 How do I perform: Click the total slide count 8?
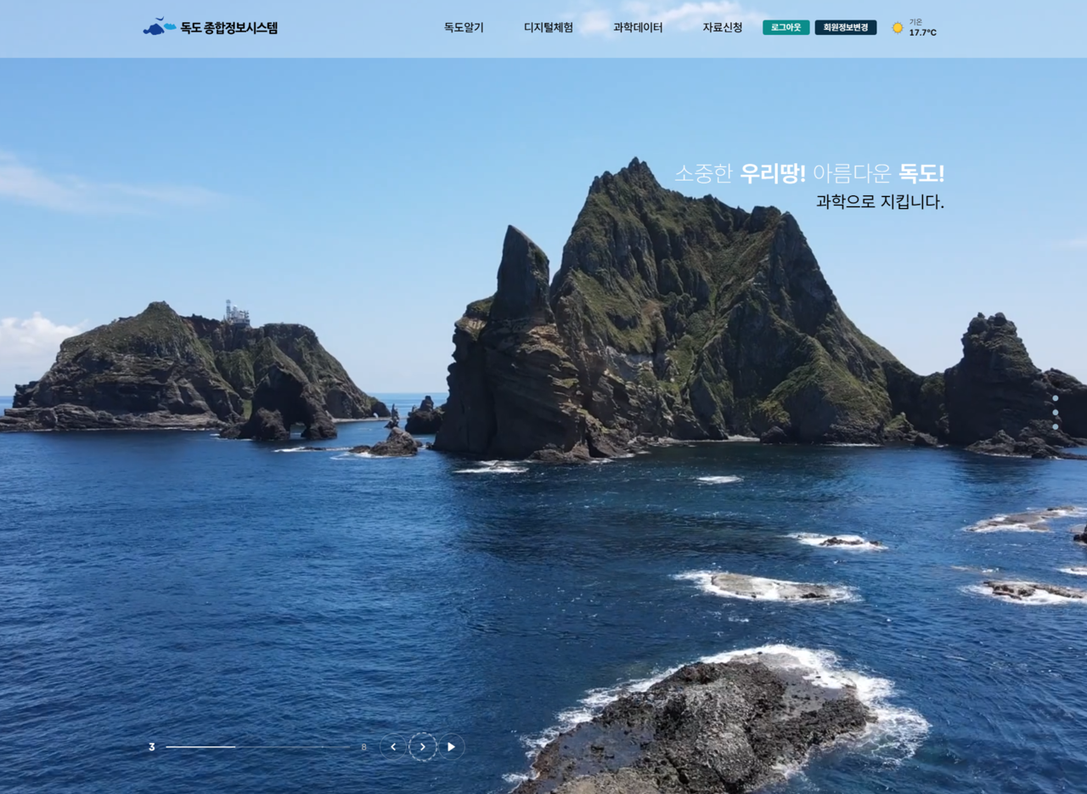[364, 747]
